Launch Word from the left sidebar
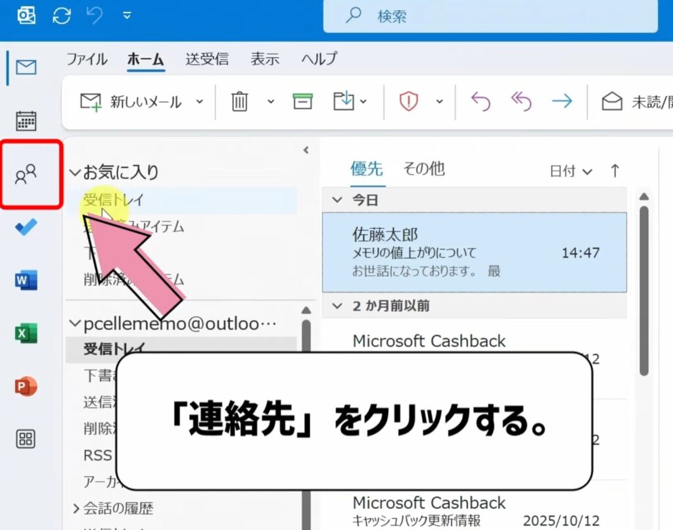The width and height of the screenshot is (673, 530). point(25,279)
